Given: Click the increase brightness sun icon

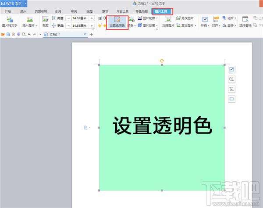Looking at the screenshot, I should click(x=100, y=25).
